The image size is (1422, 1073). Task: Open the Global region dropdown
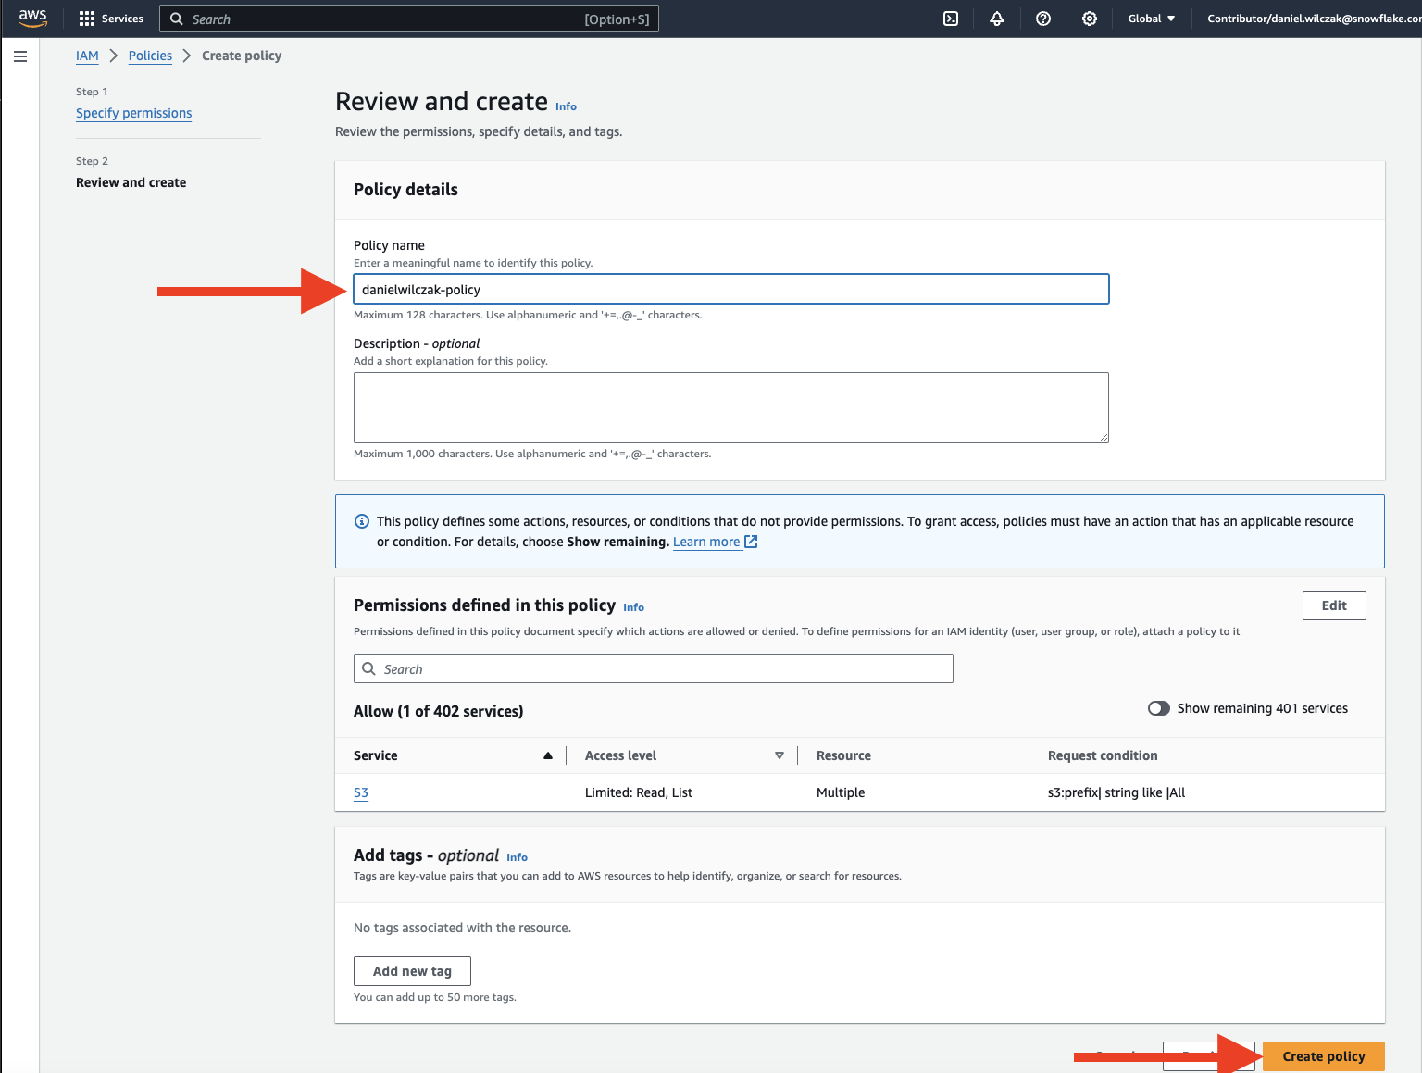click(x=1151, y=19)
